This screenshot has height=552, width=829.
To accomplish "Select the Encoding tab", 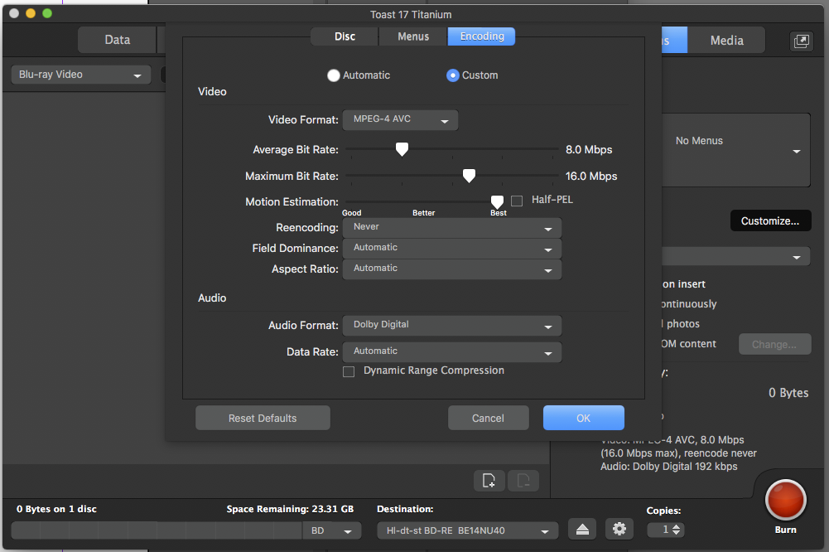I will click(482, 36).
